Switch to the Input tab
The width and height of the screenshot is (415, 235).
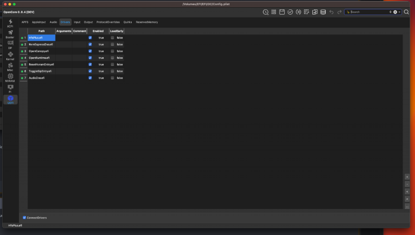tap(77, 22)
